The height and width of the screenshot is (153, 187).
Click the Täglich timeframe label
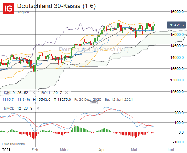23,12
